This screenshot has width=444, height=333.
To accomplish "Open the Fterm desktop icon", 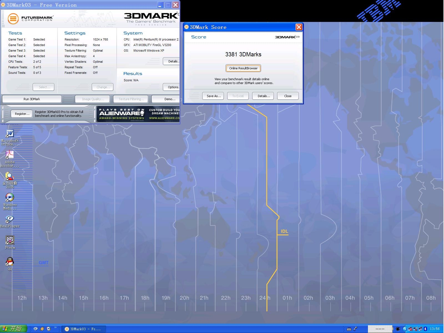I will [x=10, y=240].
